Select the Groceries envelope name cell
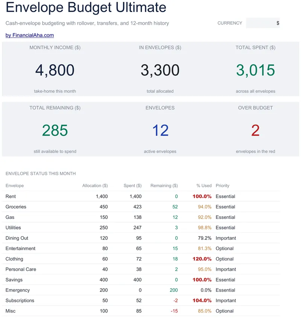The image size is (301, 318). point(16,206)
